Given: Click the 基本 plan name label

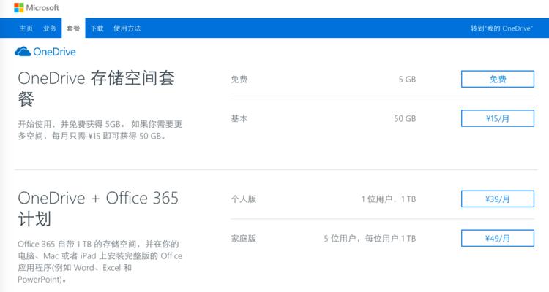Looking at the screenshot, I should tap(239, 119).
